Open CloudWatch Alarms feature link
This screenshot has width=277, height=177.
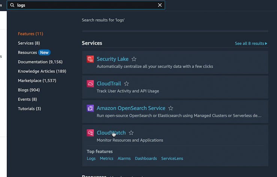point(124,159)
